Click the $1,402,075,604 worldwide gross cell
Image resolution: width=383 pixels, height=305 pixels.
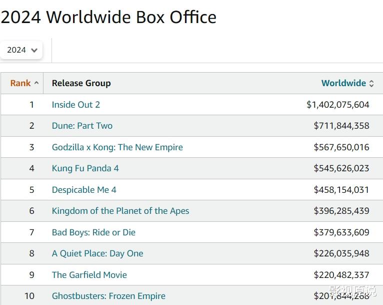click(337, 105)
